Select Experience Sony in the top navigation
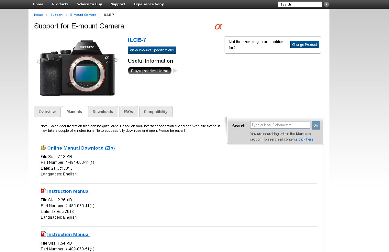Viewport: 389px width, 252px height. point(149,4)
